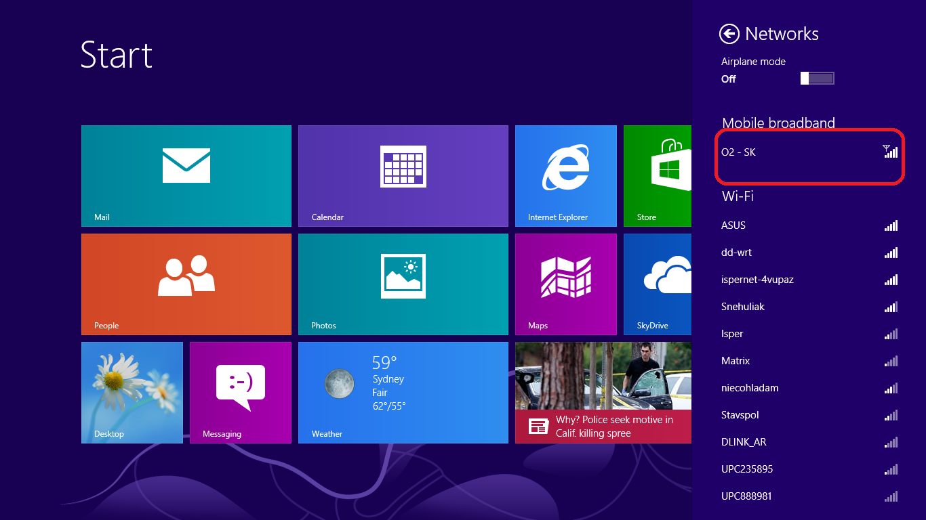Open the Store tile
The width and height of the screenshot is (926, 520).
point(658,176)
